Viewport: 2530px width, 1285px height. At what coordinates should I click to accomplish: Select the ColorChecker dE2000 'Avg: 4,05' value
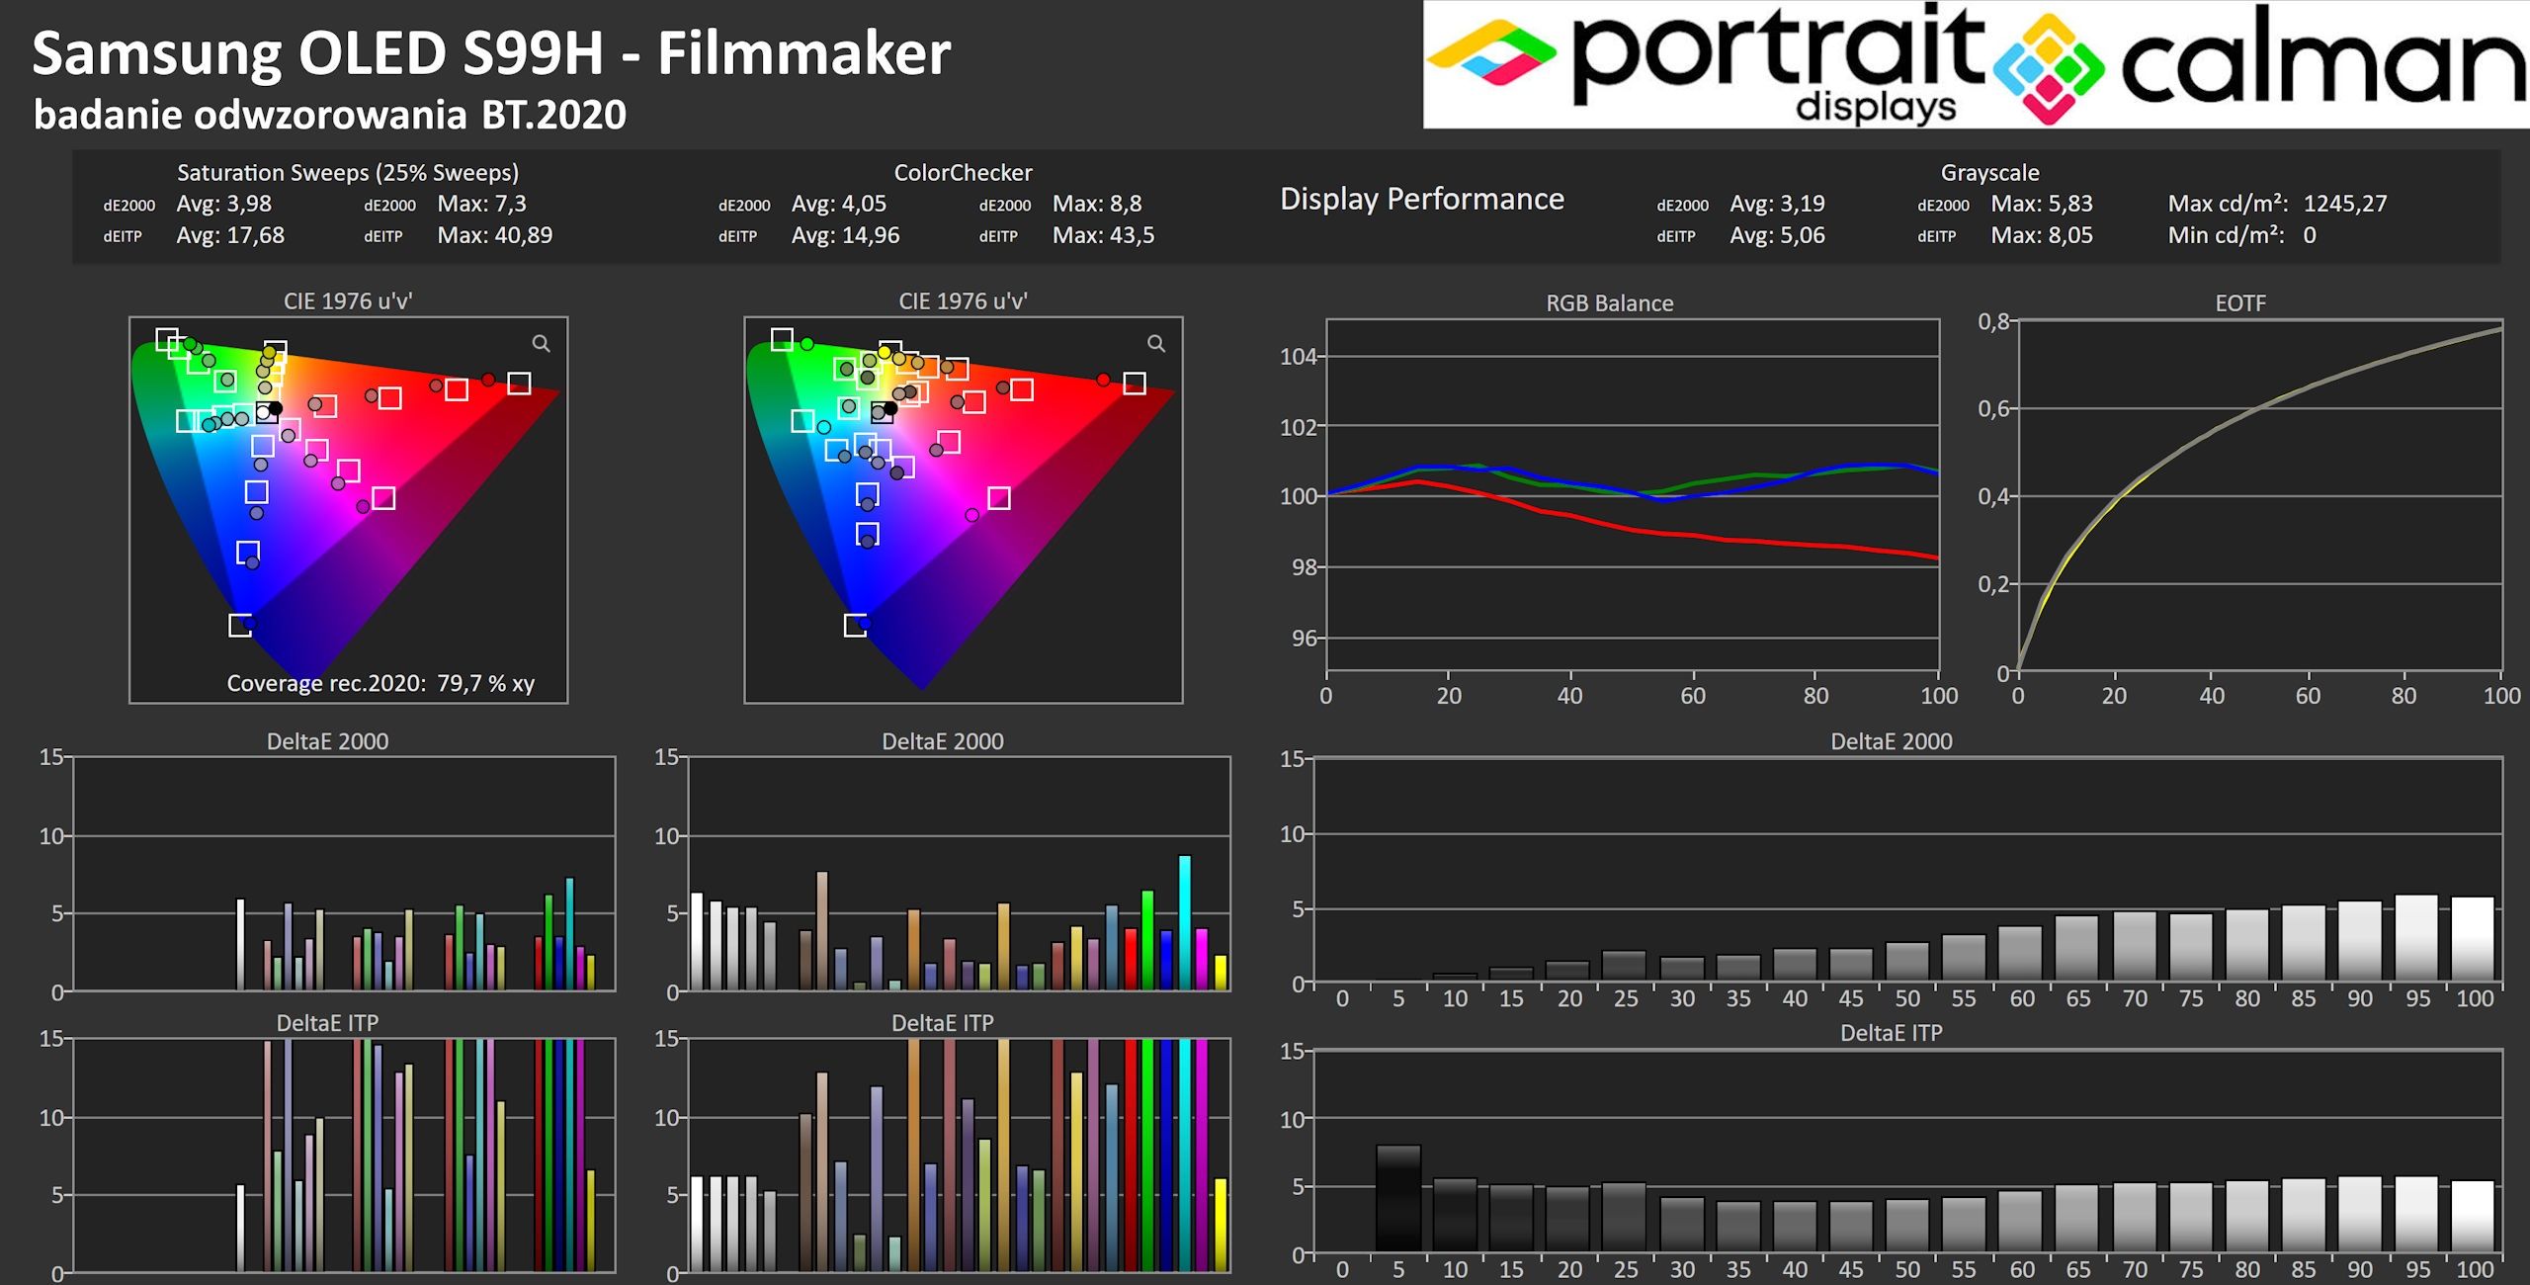tap(839, 204)
